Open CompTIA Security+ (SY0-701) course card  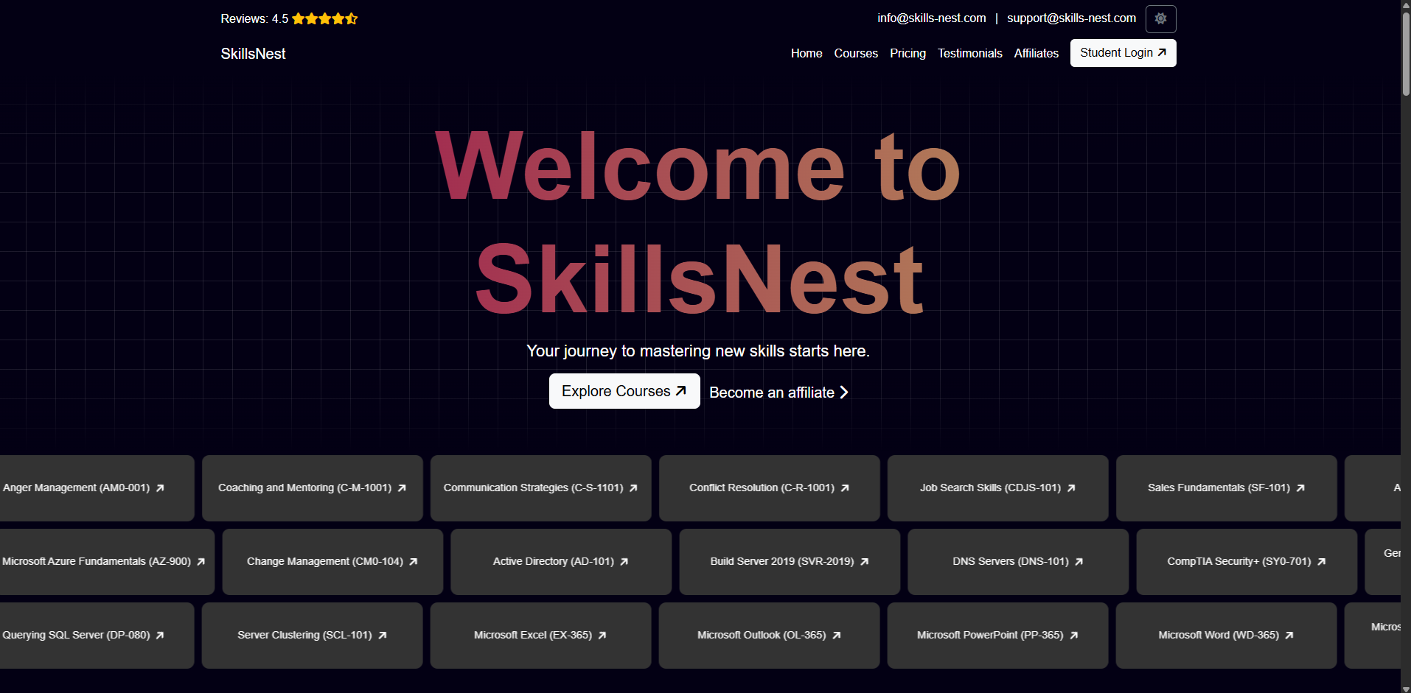1247,561
